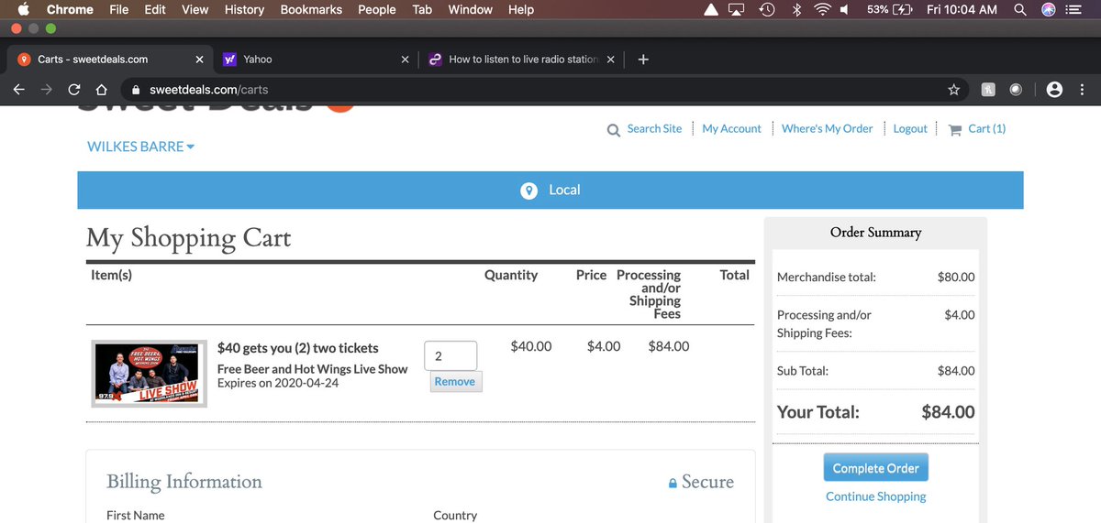Click the Logout link
This screenshot has width=1101, height=523.
click(910, 129)
